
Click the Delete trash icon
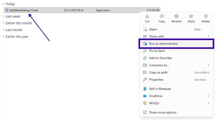click(206, 17)
